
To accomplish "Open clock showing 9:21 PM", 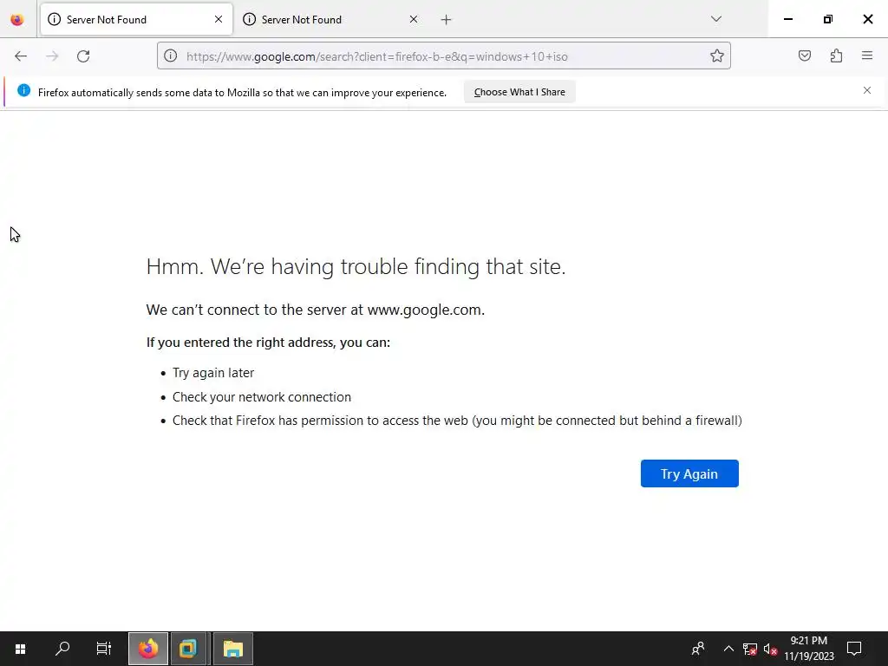I will pyautogui.click(x=809, y=649).
